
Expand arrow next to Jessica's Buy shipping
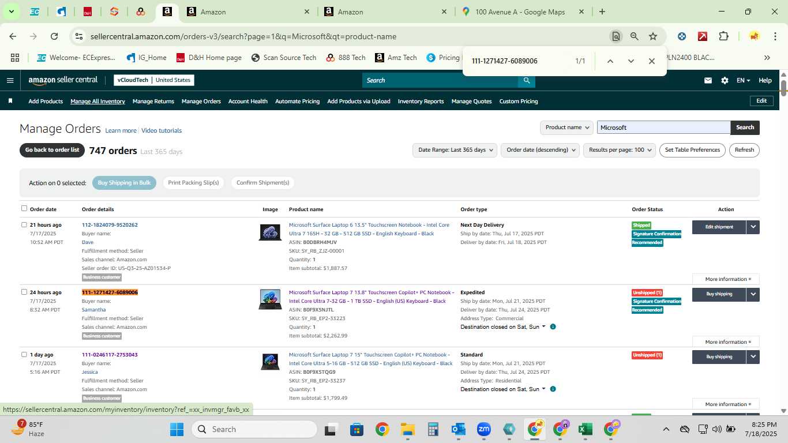coord(753,357)
